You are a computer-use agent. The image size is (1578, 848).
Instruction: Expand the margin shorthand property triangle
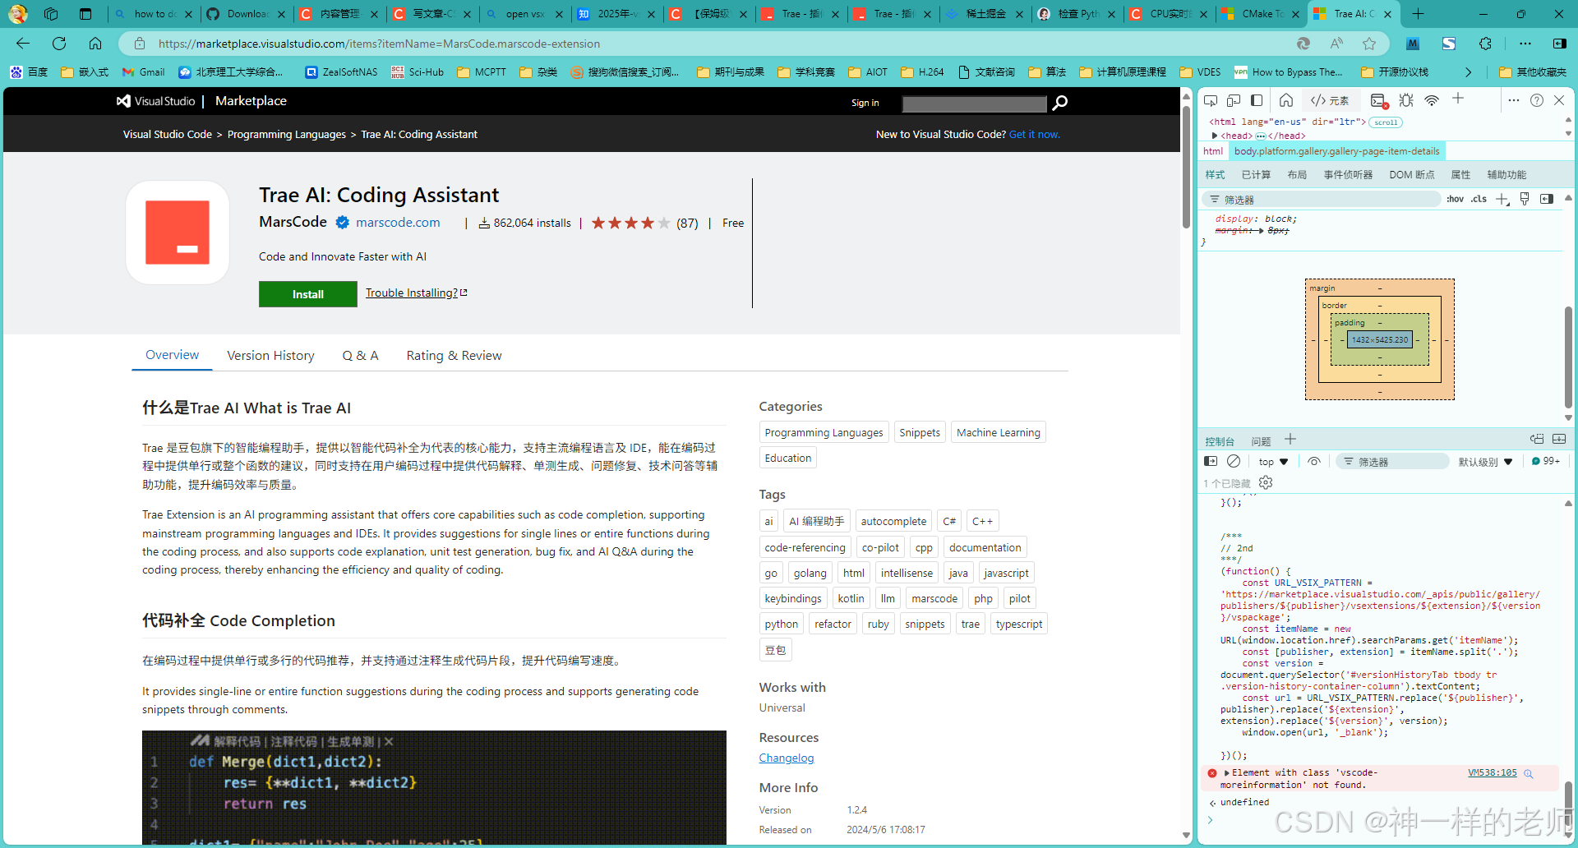[x=1261, y=231]
